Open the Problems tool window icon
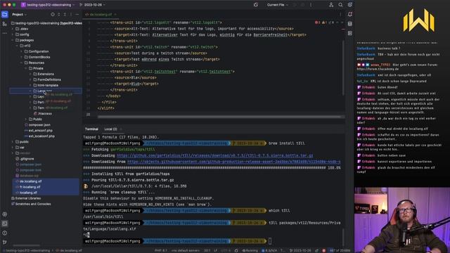The width and height of the screenshot is (450, 253). tap(5, 233)
